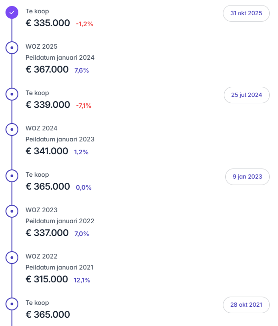Select the 28 okt 2021 date badge

click(246, 304)
